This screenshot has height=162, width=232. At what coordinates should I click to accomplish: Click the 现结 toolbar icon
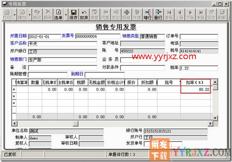tap(126, 15)
